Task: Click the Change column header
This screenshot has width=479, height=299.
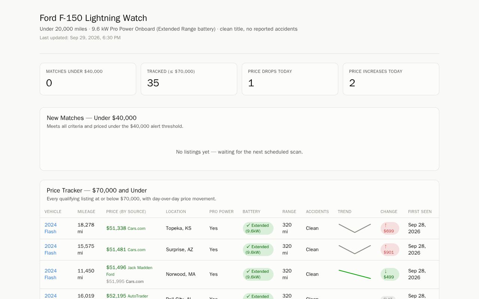Action: coord(389,212)
